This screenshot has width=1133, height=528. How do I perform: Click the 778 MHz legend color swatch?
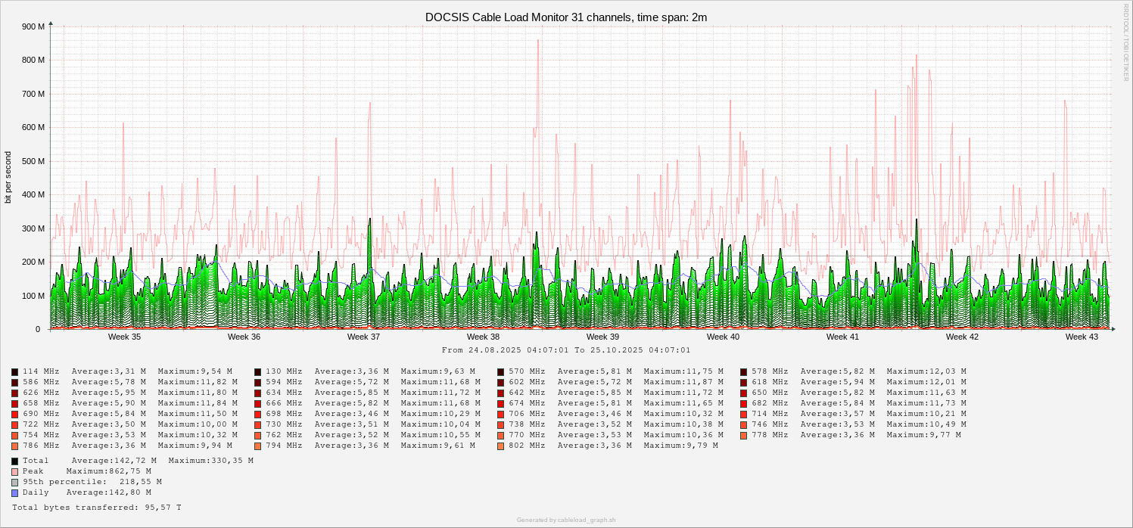point(744,435)
